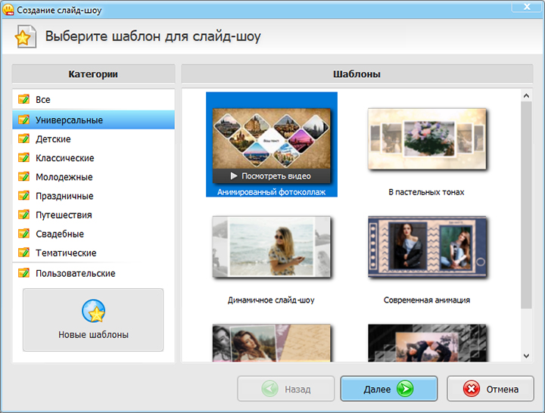Image resolution: width=545 pixels, height=413 pixels.
Task: Click the left arrow icon on Назад
Action: tap(269, 389)
